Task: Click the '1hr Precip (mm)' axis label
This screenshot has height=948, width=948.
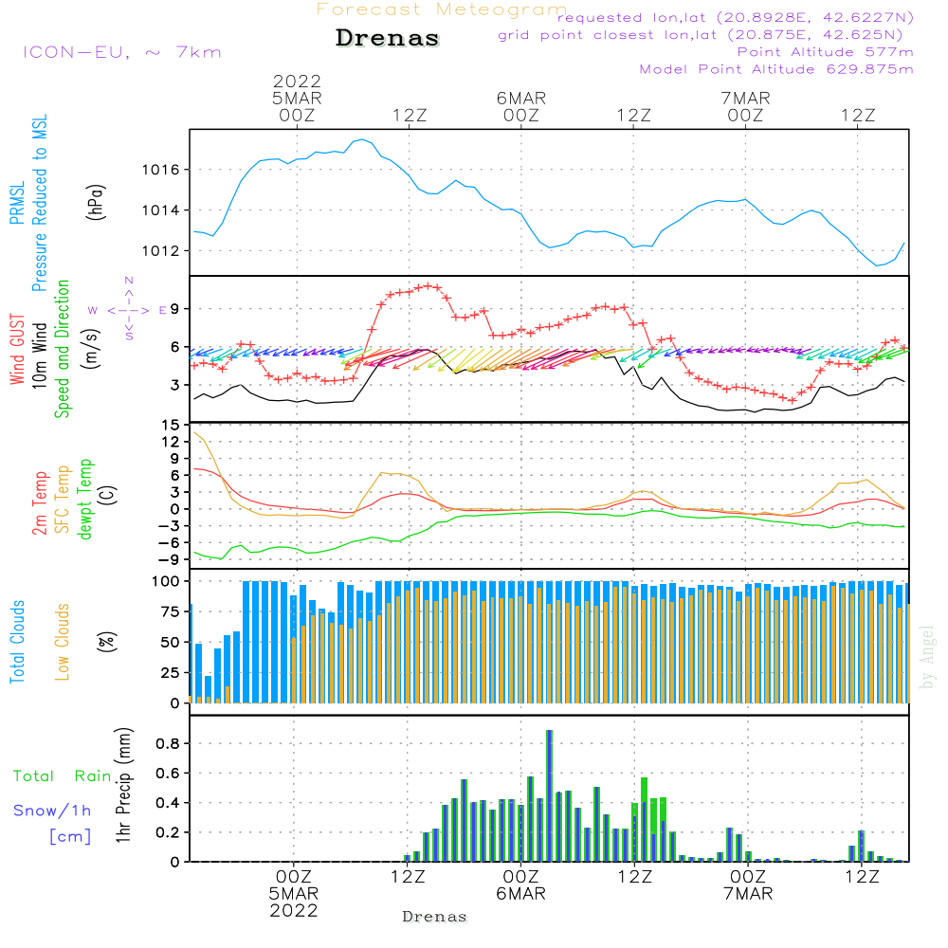Action: click(122, 785)
